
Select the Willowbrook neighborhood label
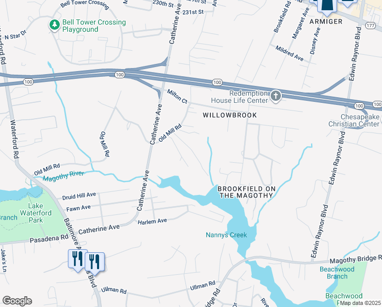pyautogui.click(x=230, y=115)
